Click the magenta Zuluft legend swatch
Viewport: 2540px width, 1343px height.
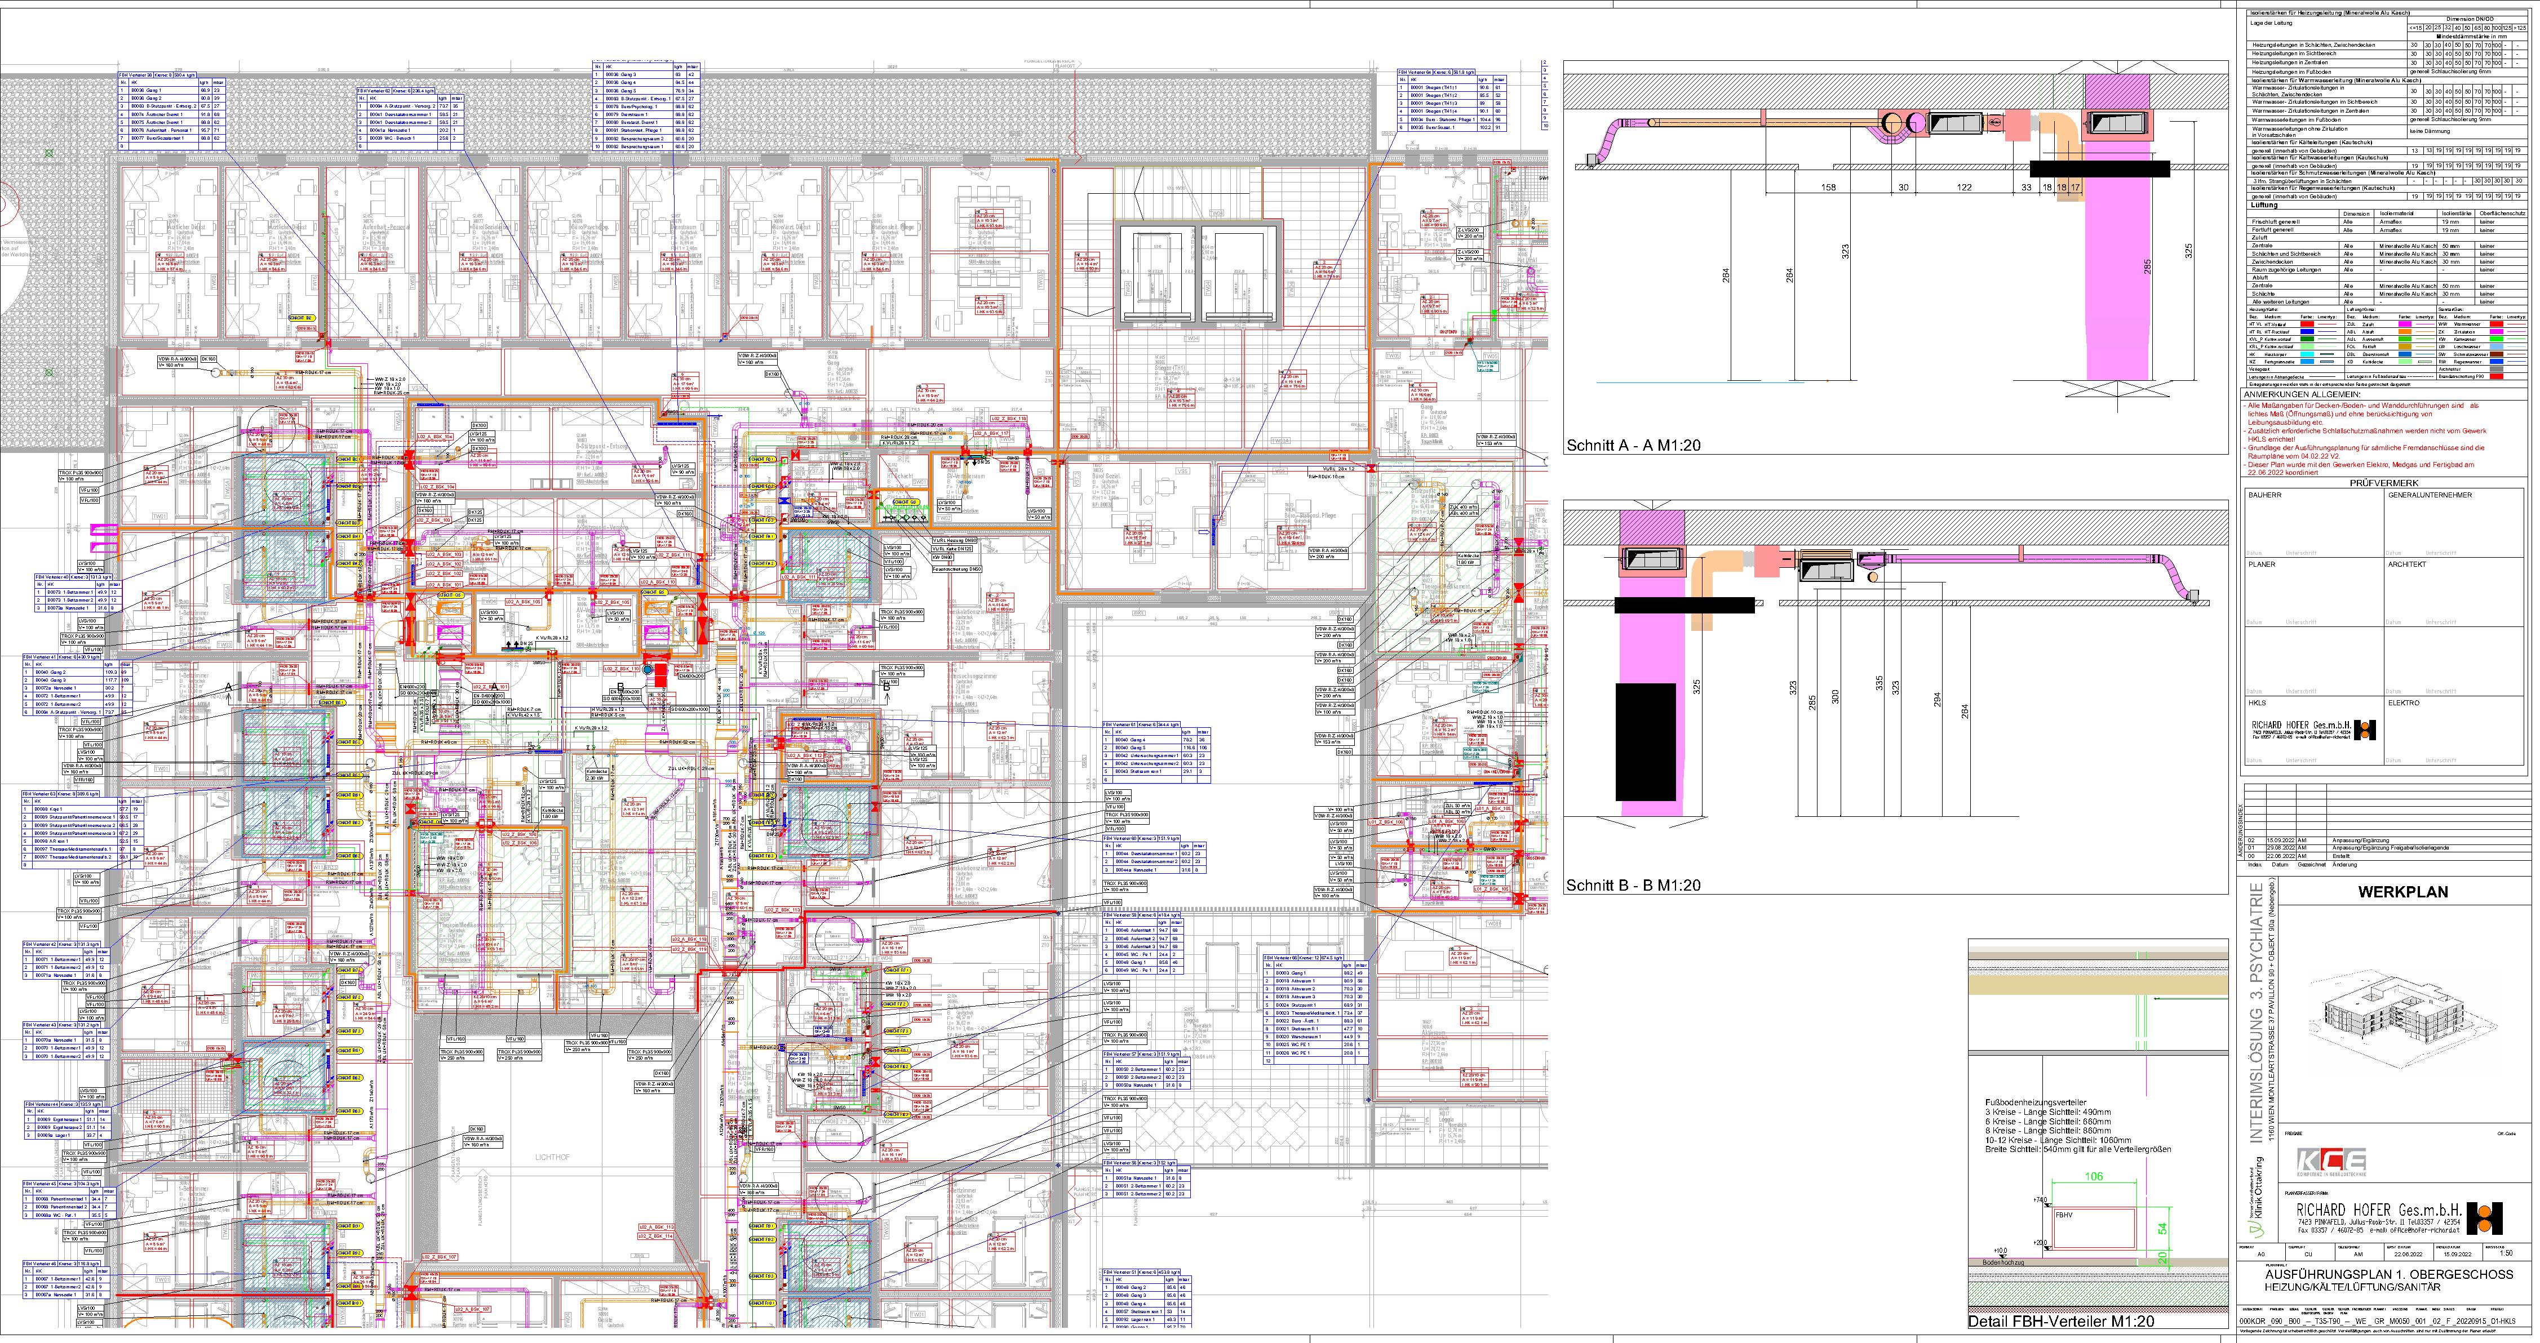(2405, 324)
